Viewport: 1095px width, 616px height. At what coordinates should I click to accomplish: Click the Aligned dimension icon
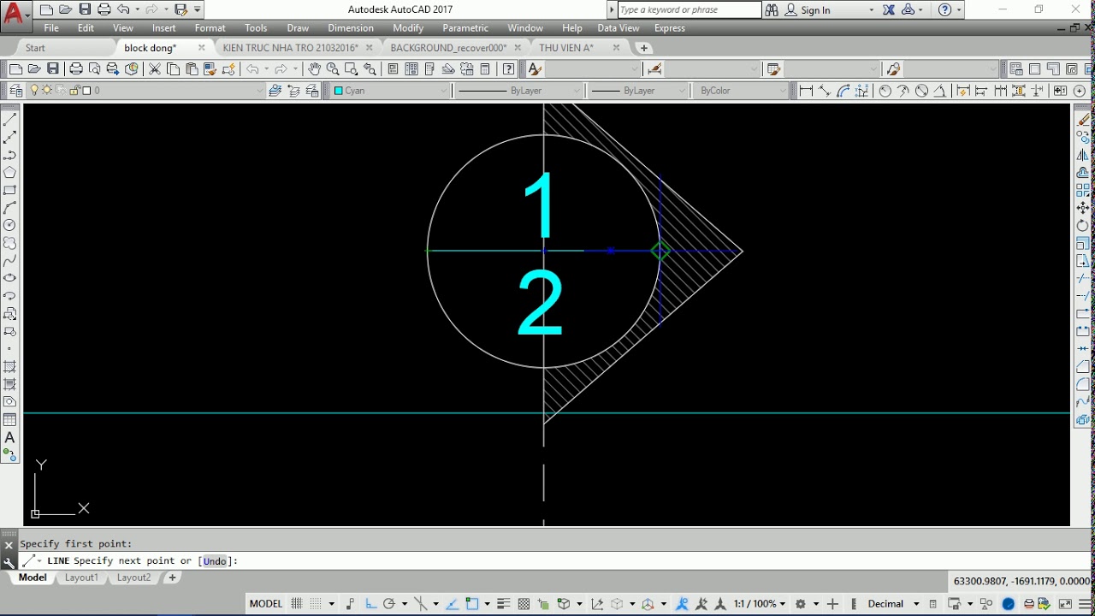click(x=825, y=91)
